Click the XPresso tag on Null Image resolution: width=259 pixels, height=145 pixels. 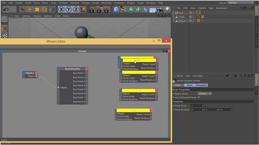pos(198,12)
